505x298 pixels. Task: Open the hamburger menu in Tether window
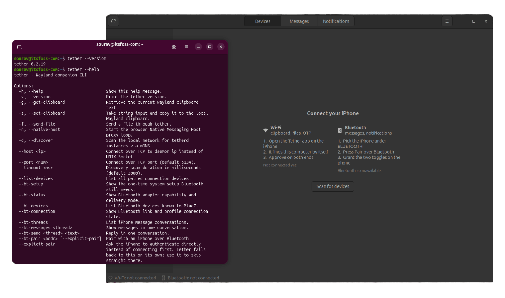pyautogui.click(x=447, y=21)
